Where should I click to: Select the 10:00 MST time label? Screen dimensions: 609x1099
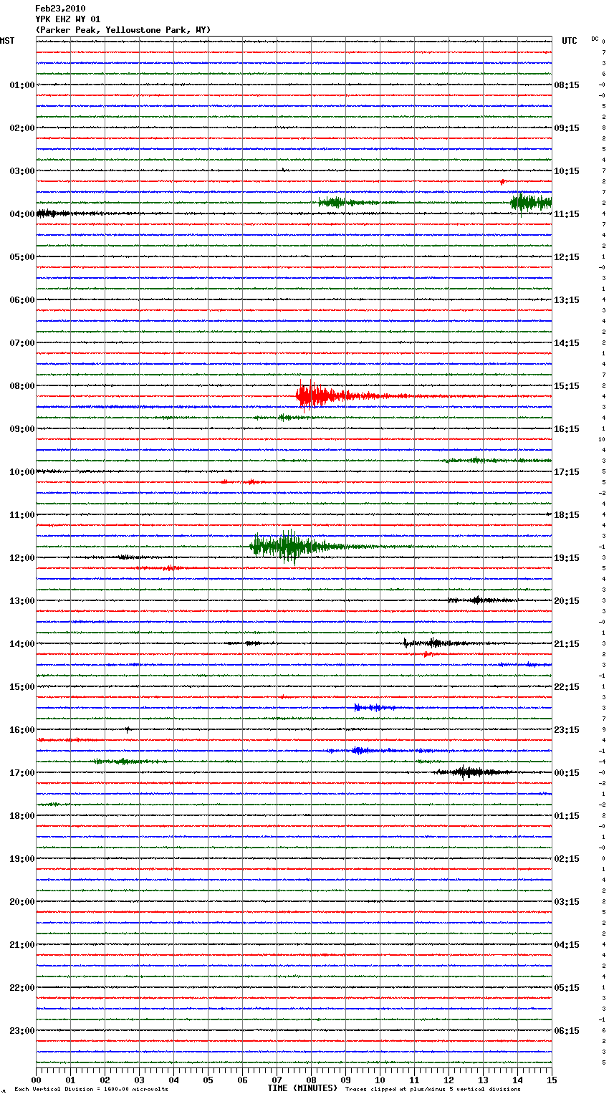pyautogui.click(x=21, y=472)
